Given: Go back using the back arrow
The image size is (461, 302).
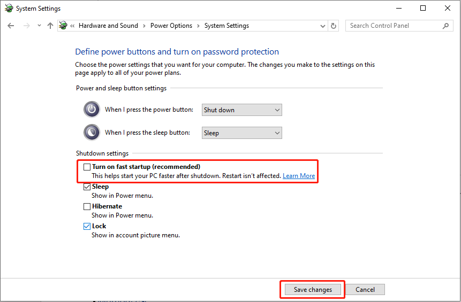Looking at the screenshot, I should point(11,26).
